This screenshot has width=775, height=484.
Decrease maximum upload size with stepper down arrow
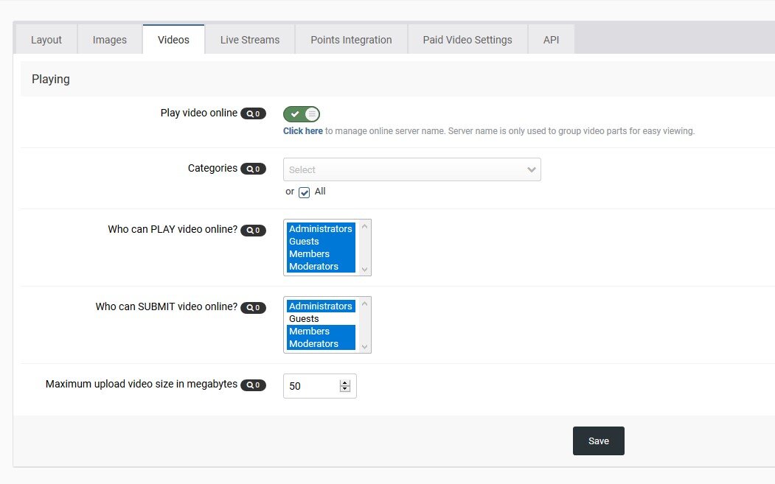coord(345,389)
